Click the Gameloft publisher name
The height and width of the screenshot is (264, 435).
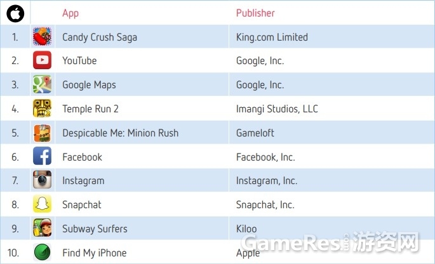coord(255,133)
